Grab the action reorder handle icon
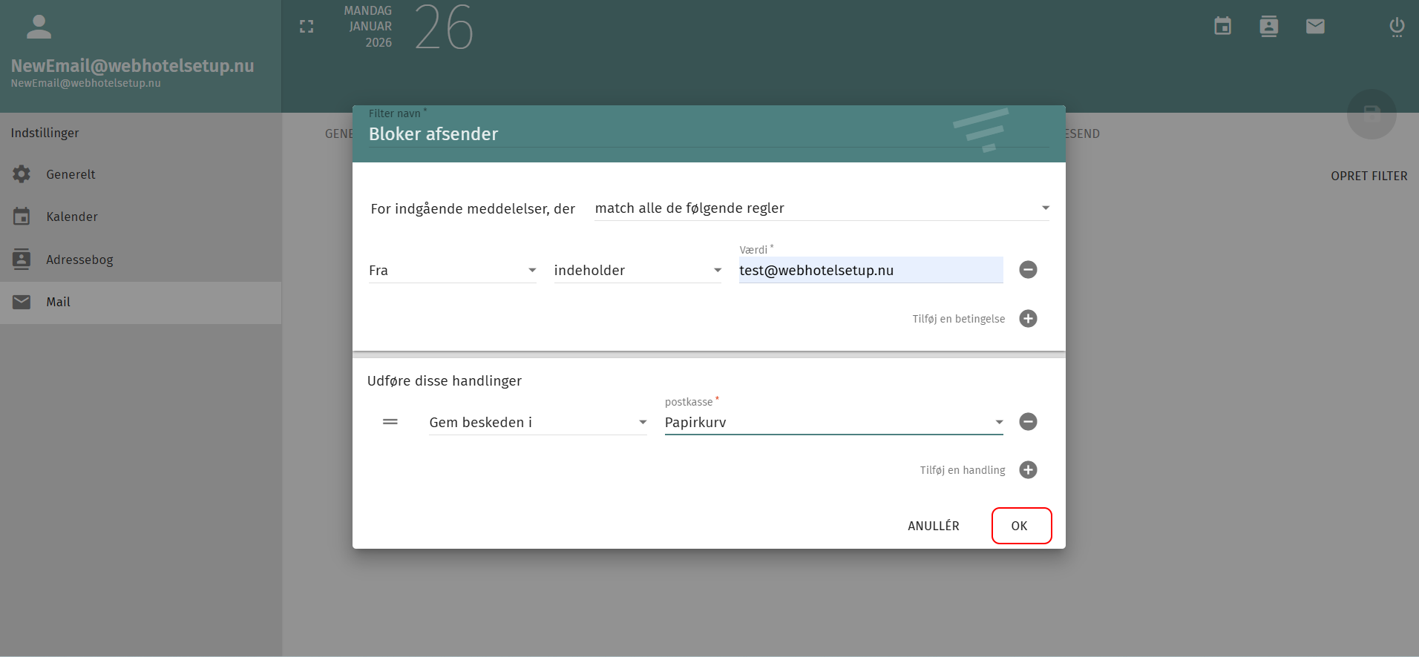The height and width of the screenshot is (657, 1419). pos(390,422)
